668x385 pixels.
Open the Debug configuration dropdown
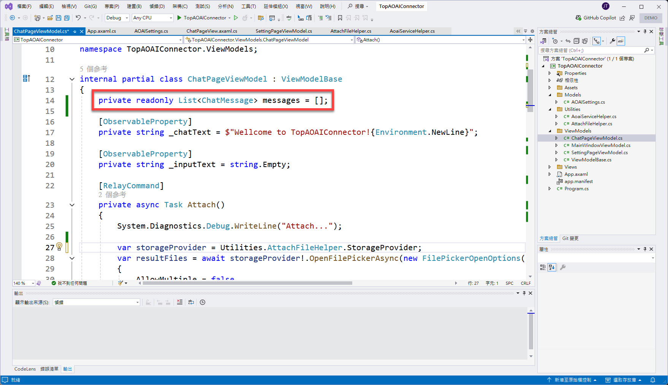pos(117,18)
